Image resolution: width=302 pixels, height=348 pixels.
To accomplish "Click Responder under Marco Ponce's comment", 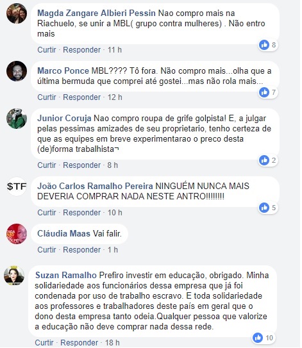I will tap(82, 97).
